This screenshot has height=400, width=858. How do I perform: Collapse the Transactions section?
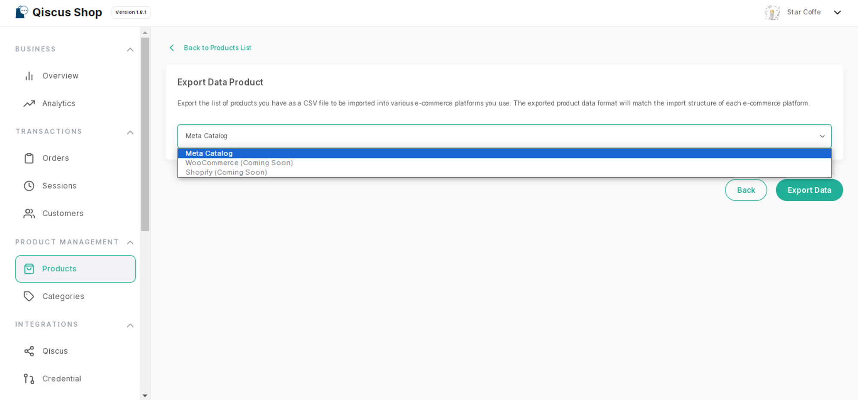(130, 133)
